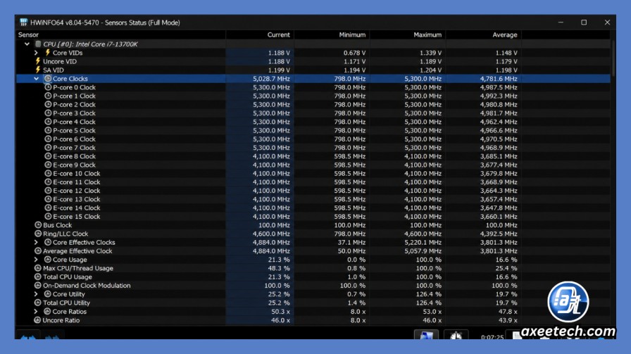Viewport: 631px width, 354px height.
Task: Expand the Core Effective Clocks group
Action: 36,242
